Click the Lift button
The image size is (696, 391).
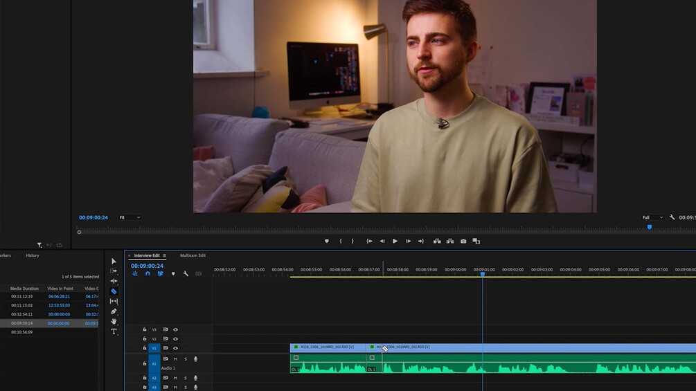437,241
